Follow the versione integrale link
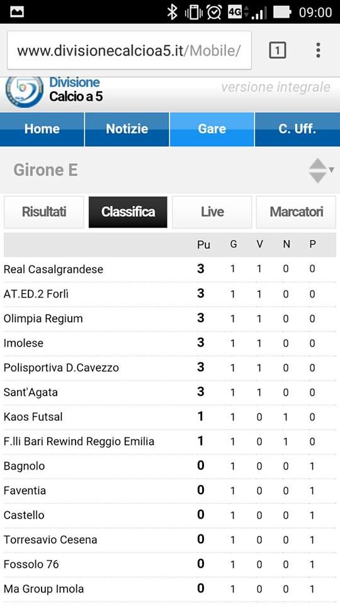340x605 pixels. click(276, 87)
